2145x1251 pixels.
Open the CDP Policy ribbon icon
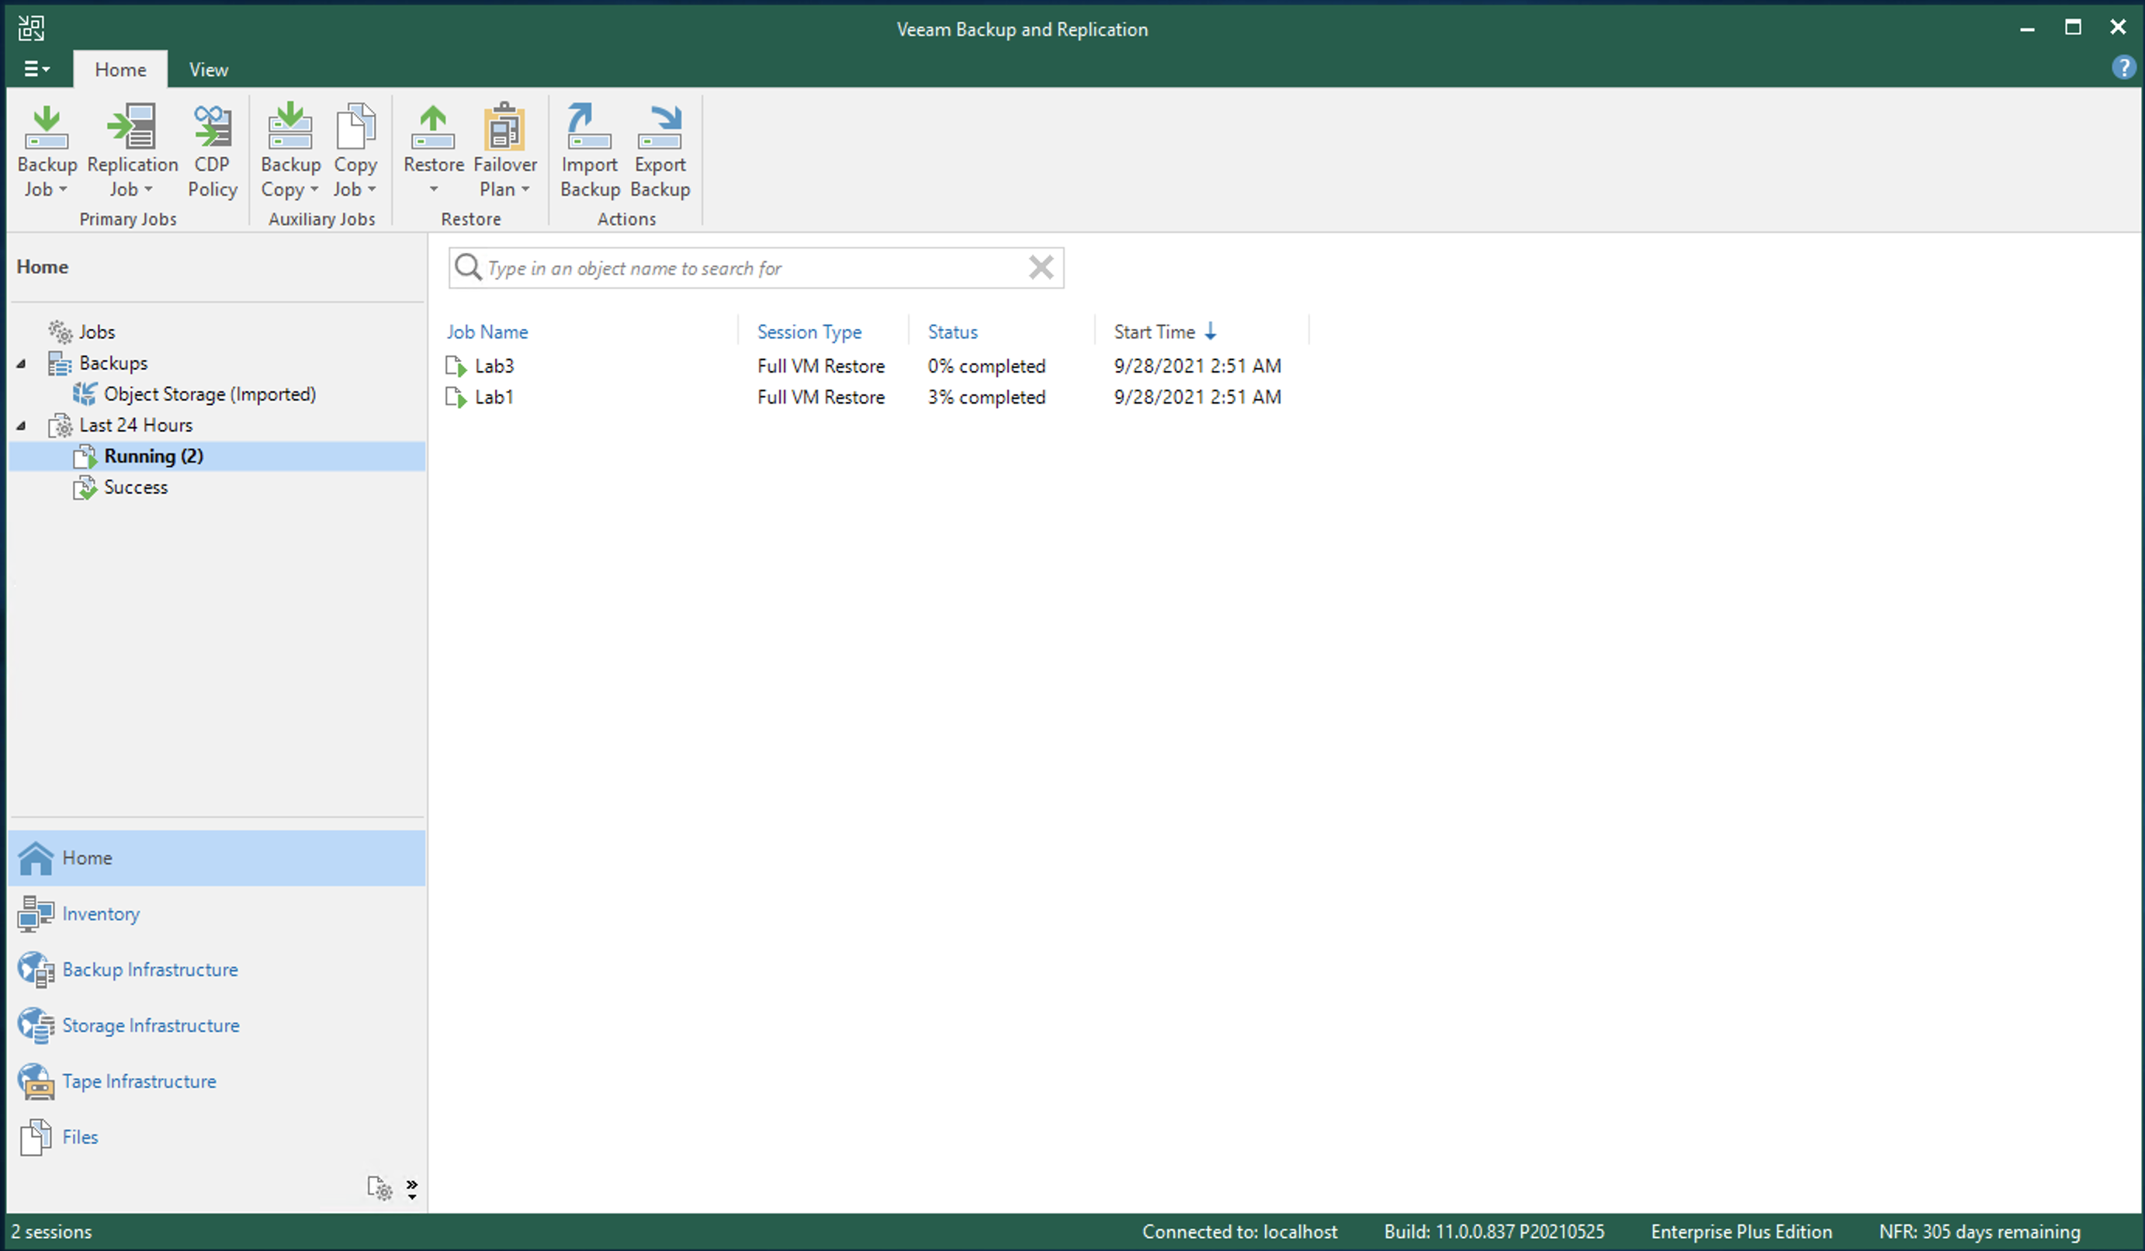pyautogui.click(x=212, y=127)
